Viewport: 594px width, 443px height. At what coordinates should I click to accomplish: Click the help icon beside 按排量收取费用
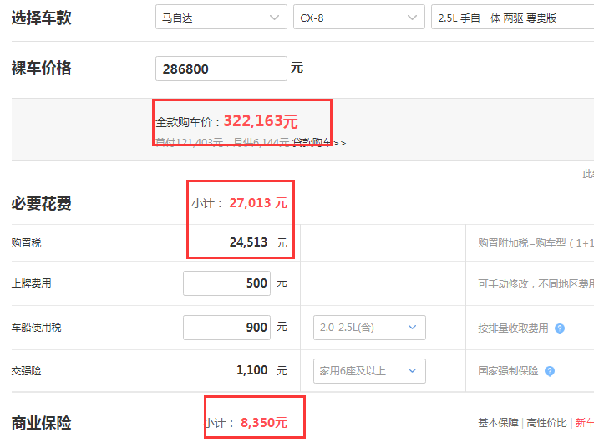click(x=560, y=328)
